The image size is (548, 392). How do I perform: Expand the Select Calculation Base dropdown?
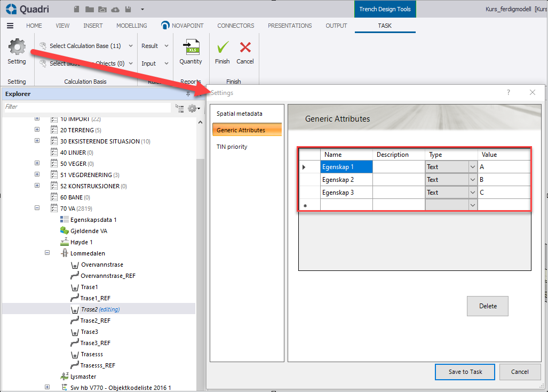(x=131, y=46)
